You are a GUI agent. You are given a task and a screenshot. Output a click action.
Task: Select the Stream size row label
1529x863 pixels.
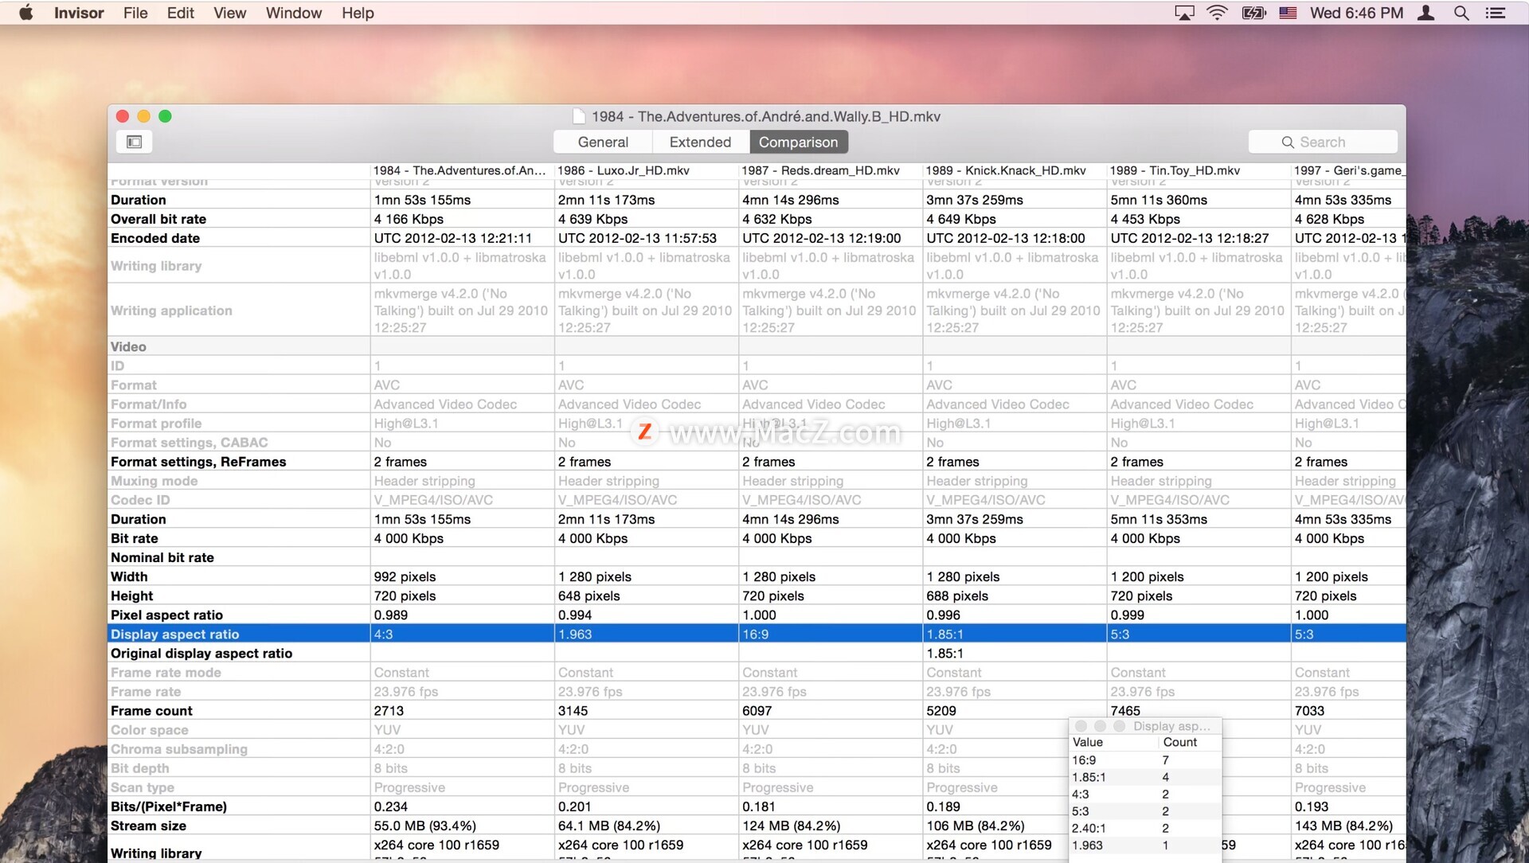click(148, 826)
